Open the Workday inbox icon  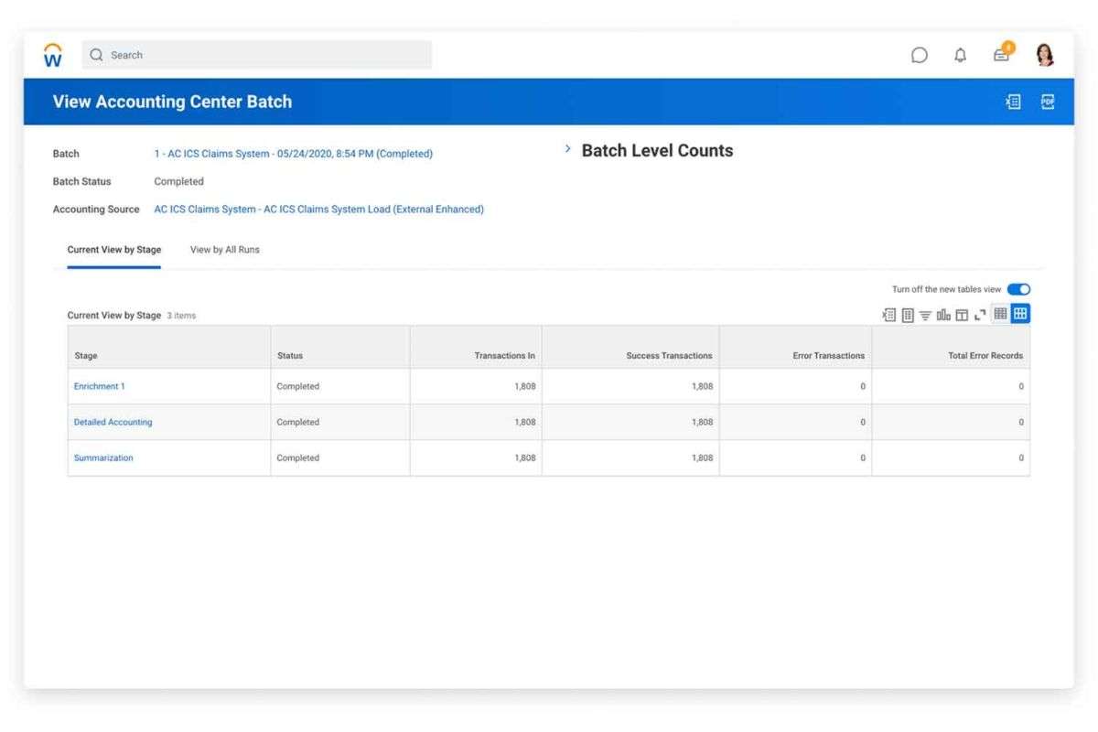coord(1001,55)
